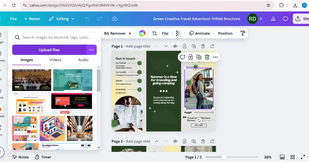This screenshot has width=309, height=162.
Task: Add new page after Page 1
Action: pyautogui.click(x=212, y=46)
